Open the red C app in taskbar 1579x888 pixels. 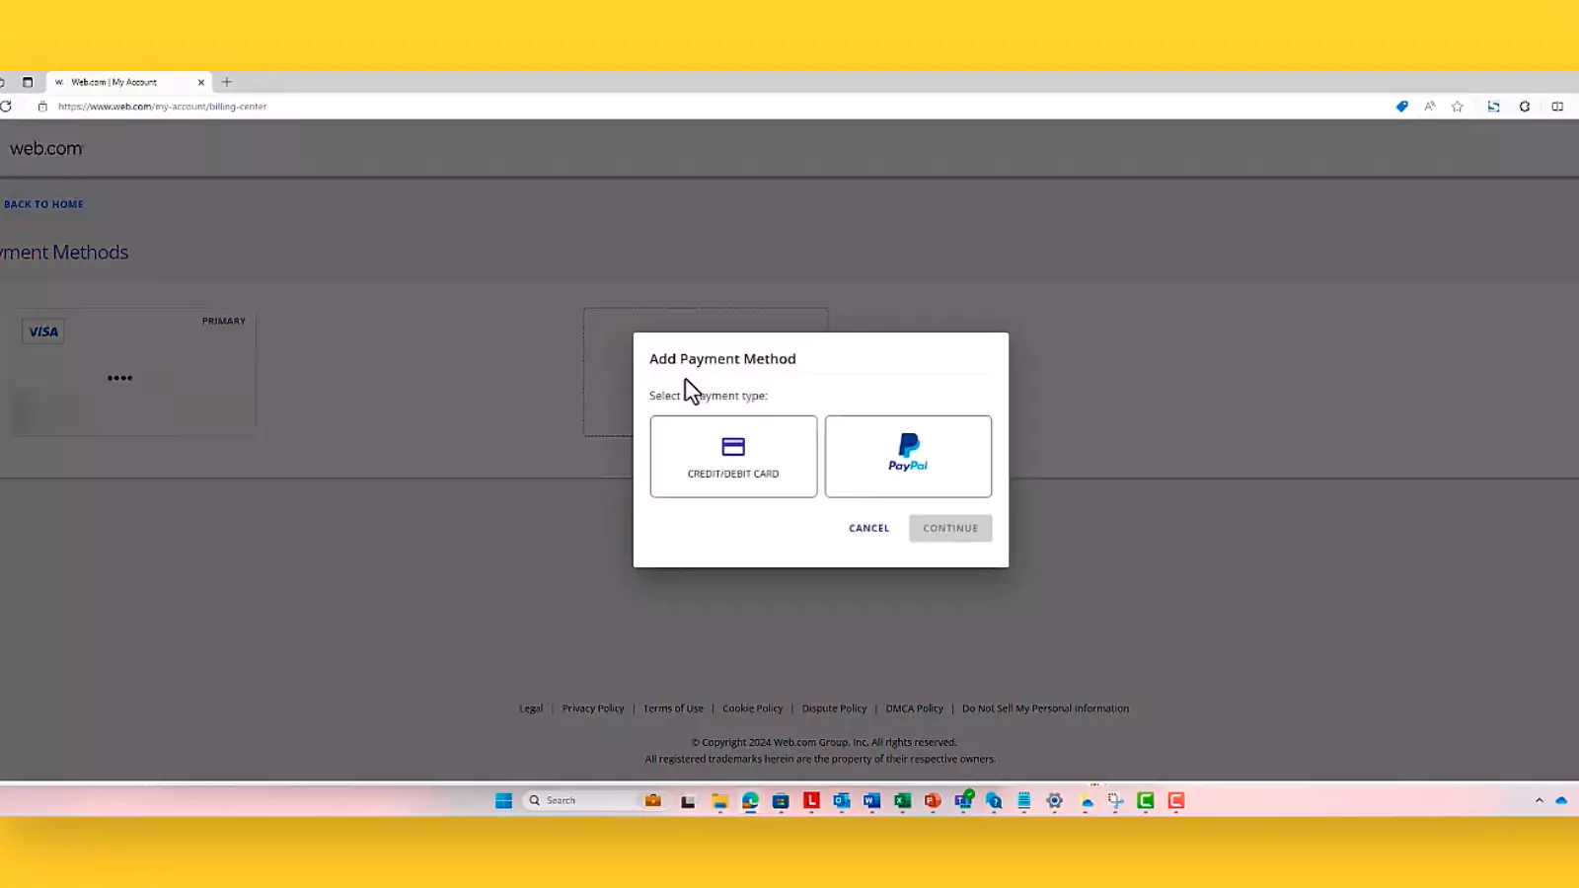click(1176, 800)
